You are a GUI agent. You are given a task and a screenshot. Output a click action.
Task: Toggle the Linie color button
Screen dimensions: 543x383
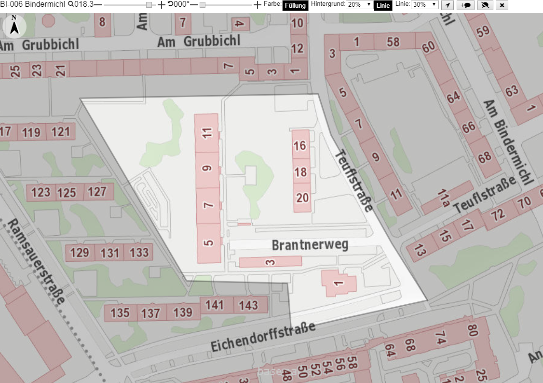[x=383, y=5]
